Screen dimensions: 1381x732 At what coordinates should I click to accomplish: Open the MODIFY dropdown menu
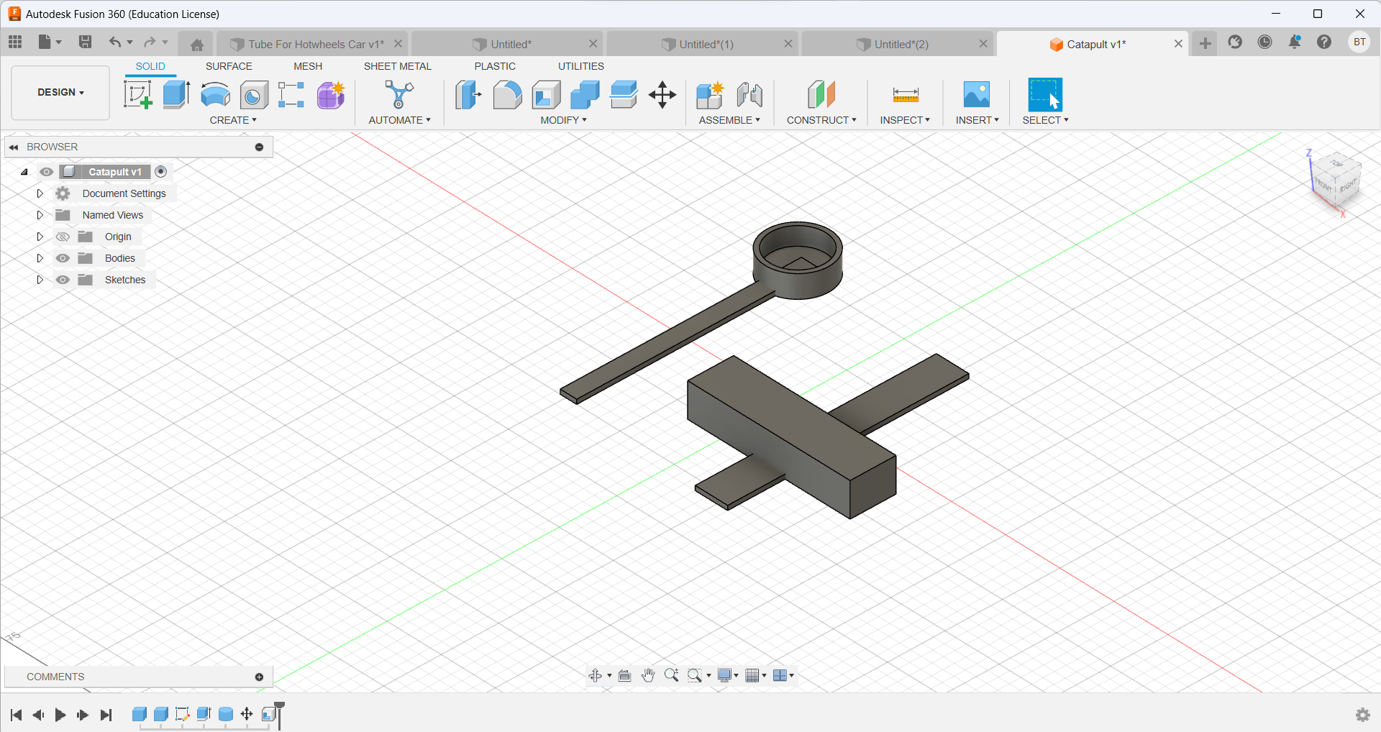coord(564,120)
